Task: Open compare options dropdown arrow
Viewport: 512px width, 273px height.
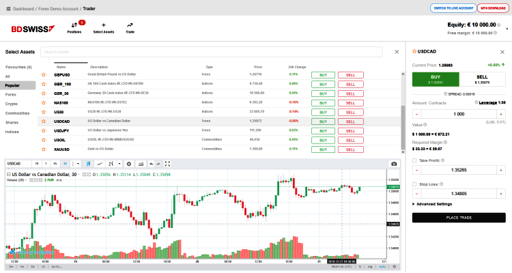Action: (119, 164)
